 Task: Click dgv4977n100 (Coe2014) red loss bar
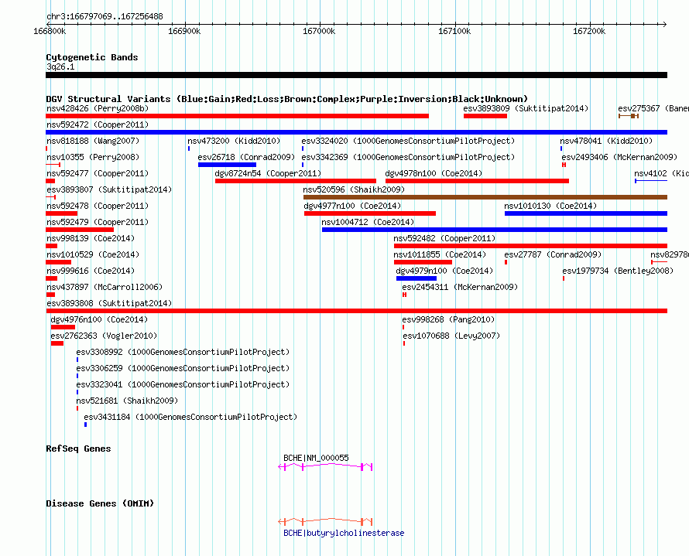(370, 213)
